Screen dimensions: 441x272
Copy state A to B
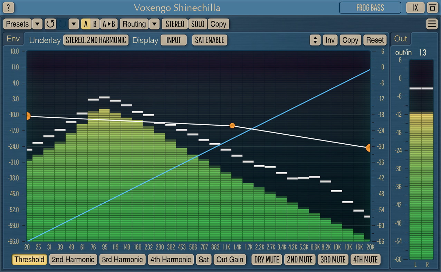point(109,24)
